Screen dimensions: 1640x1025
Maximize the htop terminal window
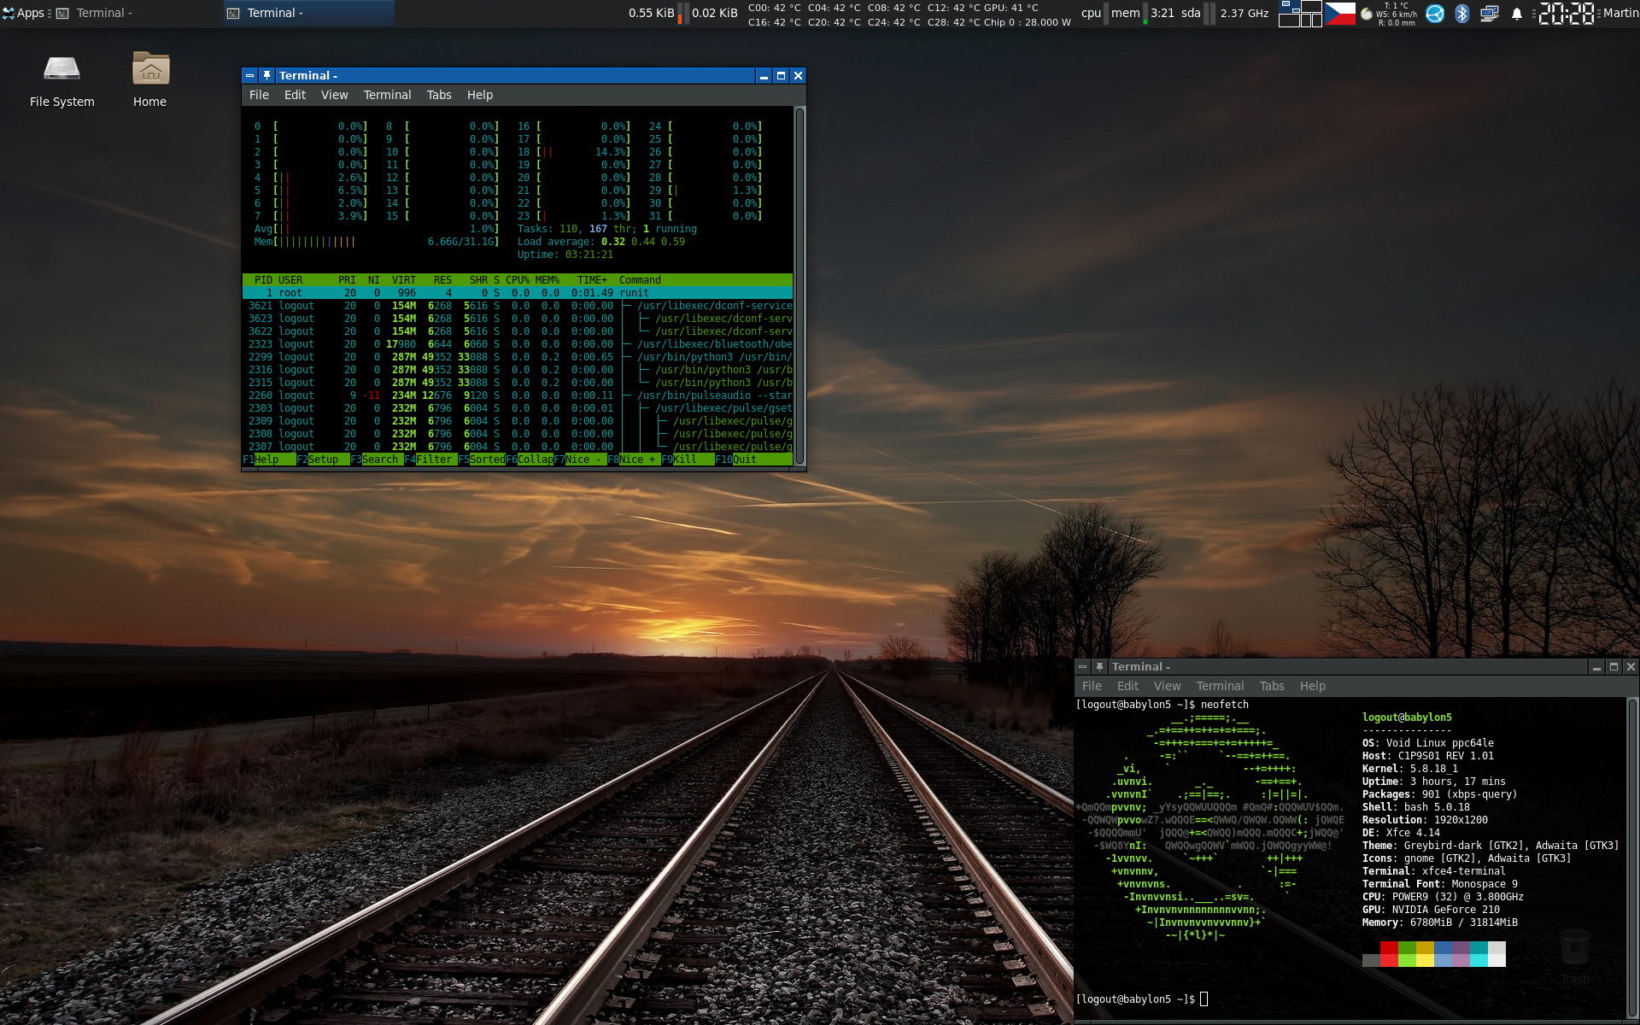point(780,75)
